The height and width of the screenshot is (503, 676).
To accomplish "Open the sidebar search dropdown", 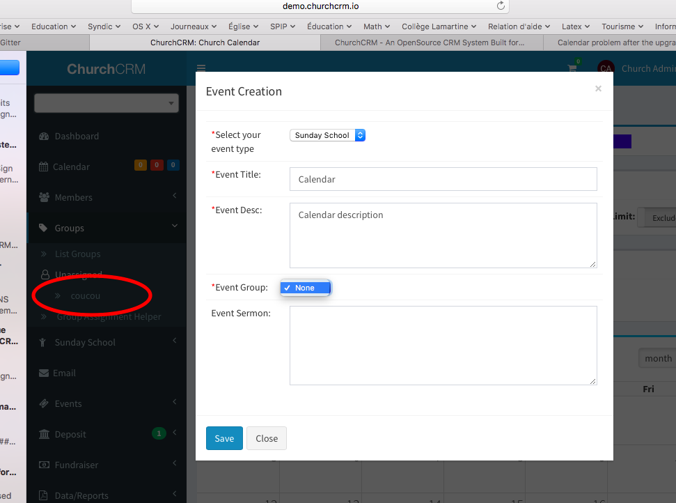I will coord(106,103).
